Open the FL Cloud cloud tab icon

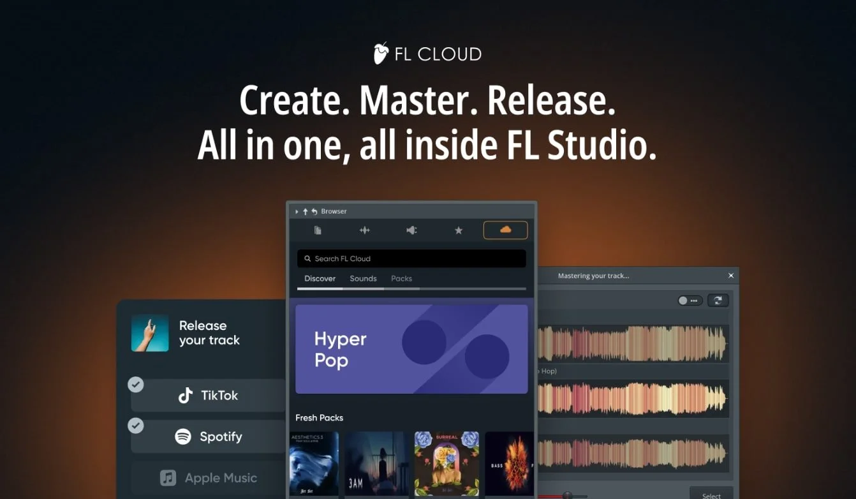pyautogui.click(x=505, y=230)
